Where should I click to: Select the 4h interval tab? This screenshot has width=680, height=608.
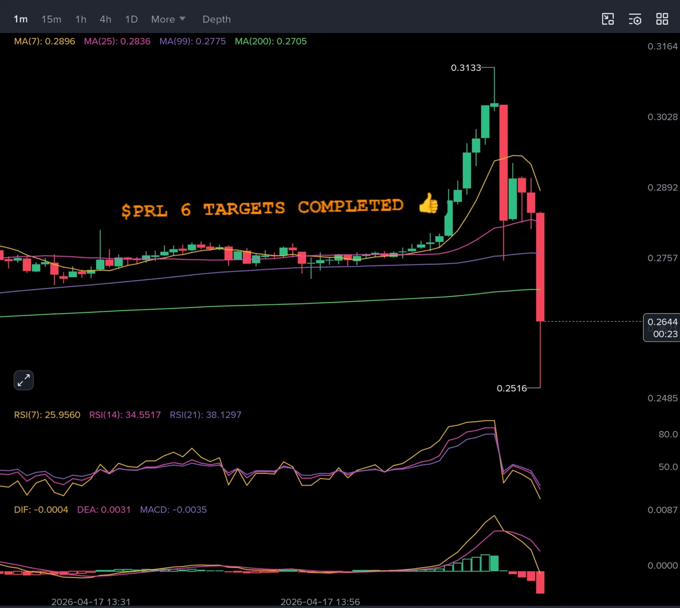tap(105, 19)
